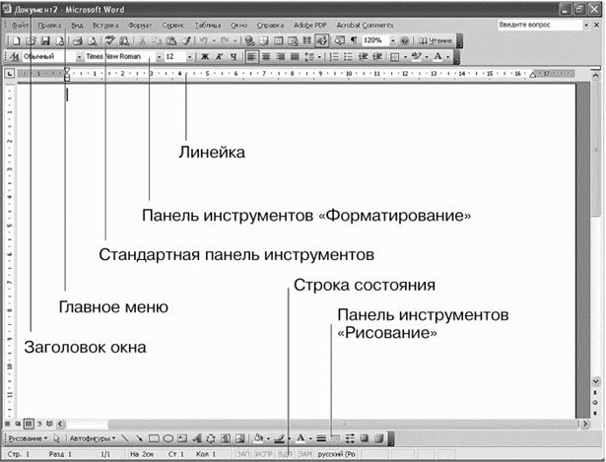Screen dimensions: 606x462
Task: Click the Paste clipboard icon
Action: pos(171,40)
